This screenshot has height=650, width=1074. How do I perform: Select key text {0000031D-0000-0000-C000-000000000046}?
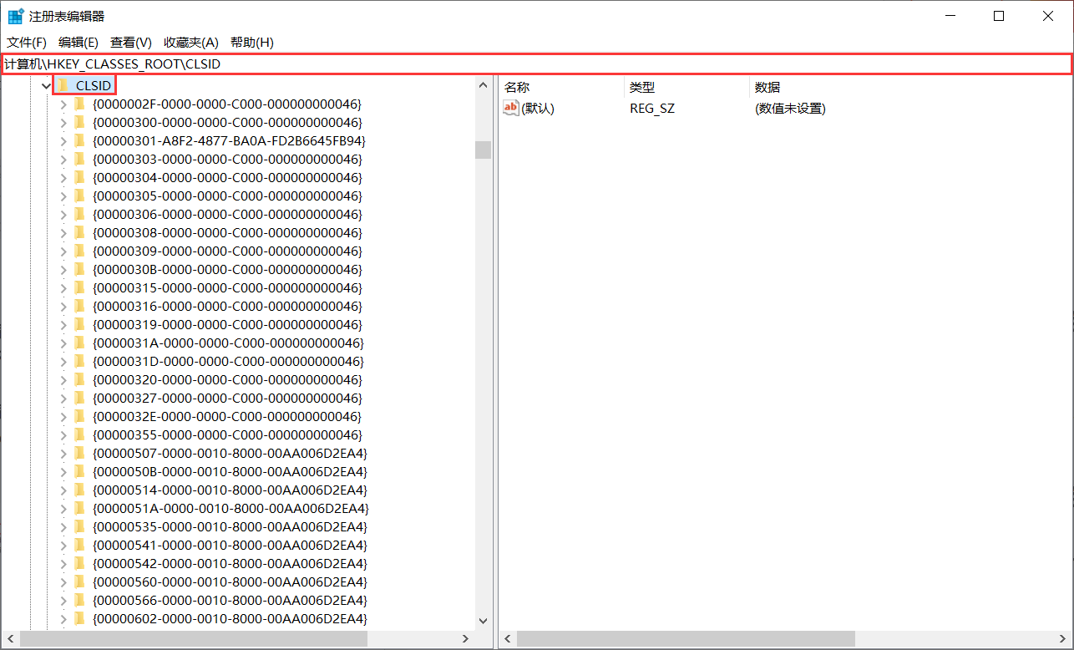228,361
